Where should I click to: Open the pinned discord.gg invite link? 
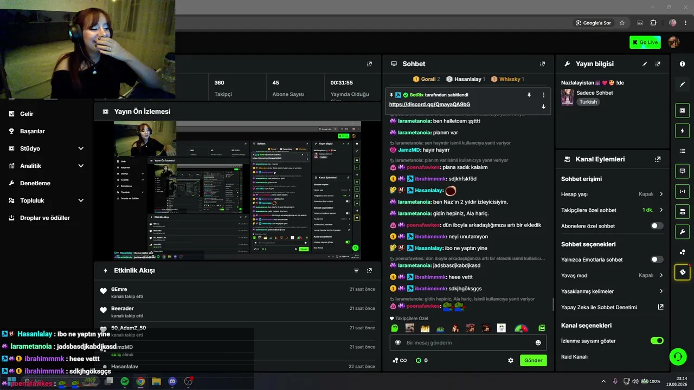(x=429, y=105)
